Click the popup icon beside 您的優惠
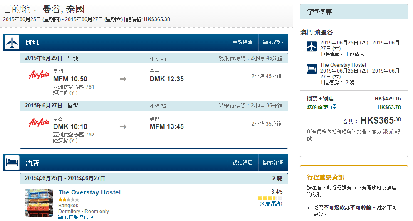The width and height of the screenshot is (413, 221). pos(334,107)
